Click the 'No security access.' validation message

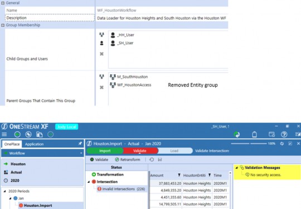tap(265, 175)
